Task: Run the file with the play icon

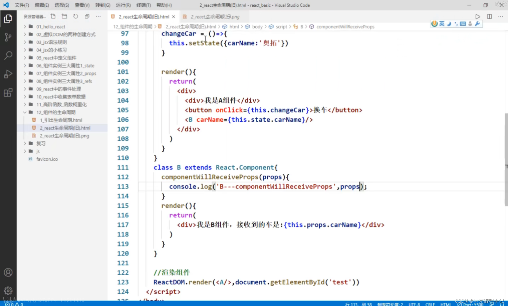Action: [x=478, y=17]
